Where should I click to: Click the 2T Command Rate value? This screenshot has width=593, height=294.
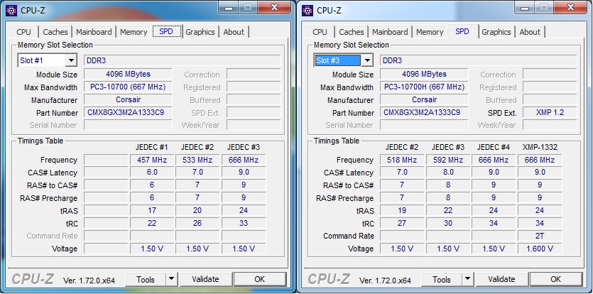(x=540, y=236)
